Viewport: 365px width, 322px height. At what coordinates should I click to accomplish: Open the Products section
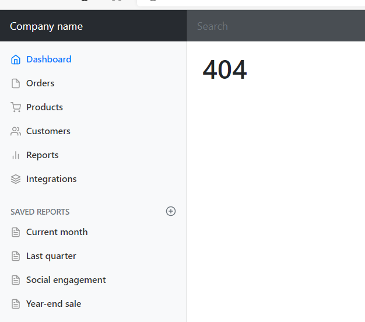pyautogui.click(x=44, y=107)
